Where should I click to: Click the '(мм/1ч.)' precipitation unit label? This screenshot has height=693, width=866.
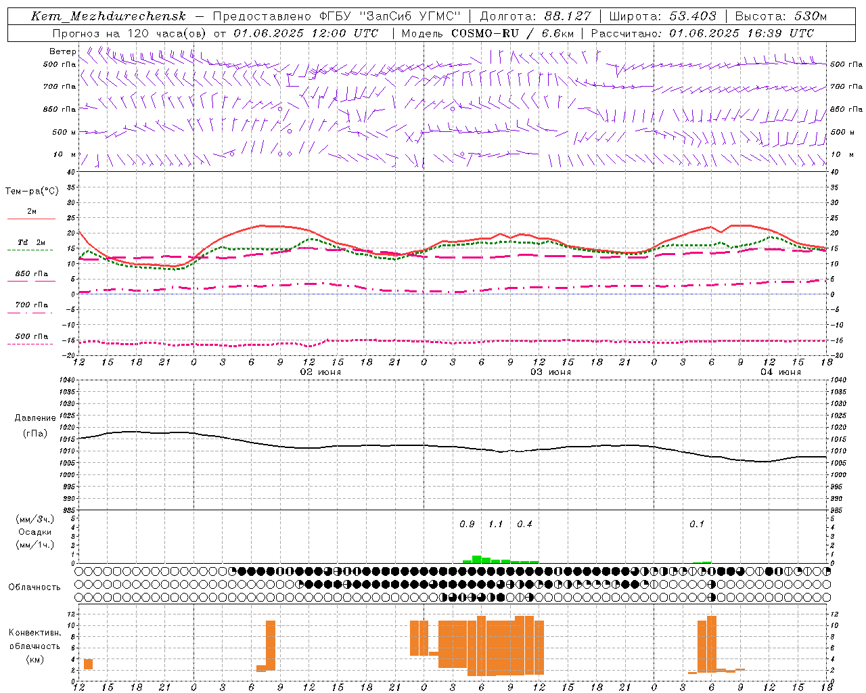35,545
